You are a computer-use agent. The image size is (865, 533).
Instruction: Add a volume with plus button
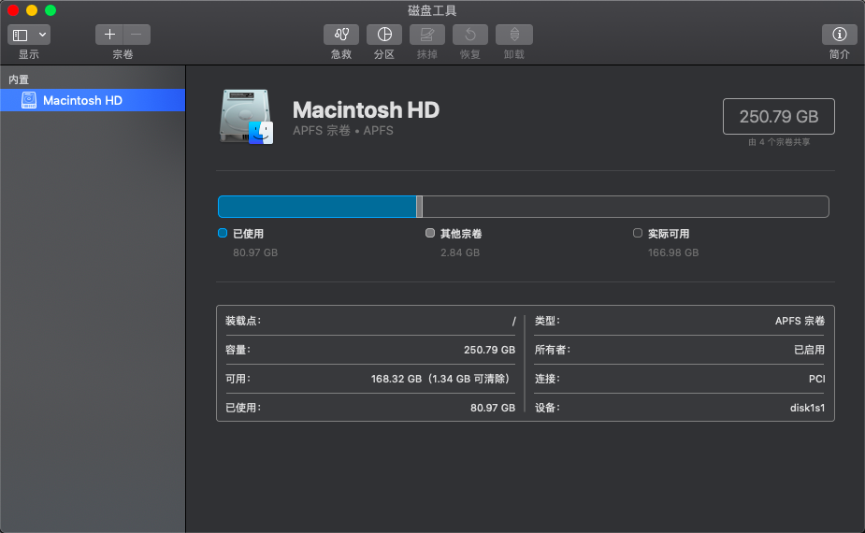(x=109, y=35)
